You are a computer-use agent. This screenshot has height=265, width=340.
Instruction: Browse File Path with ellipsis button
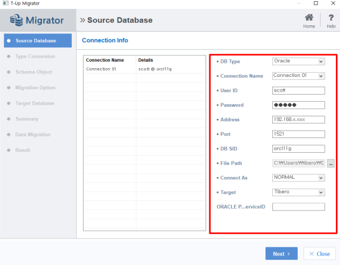click(331, 163)
